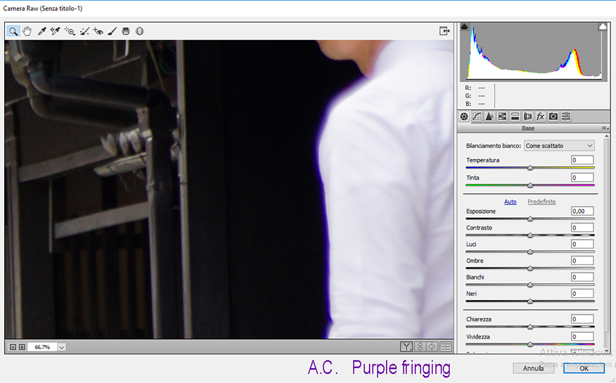
Task: Click the Luci slider handle
Action: tap(530, 252)
